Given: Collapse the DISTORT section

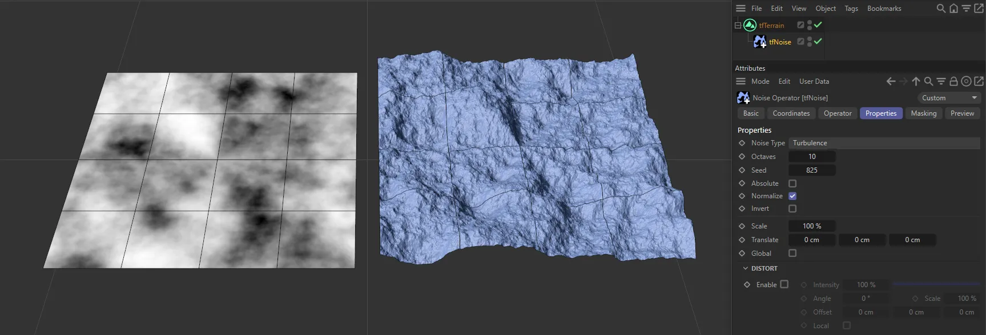Looking at the screenshot, I should point(746,268).
